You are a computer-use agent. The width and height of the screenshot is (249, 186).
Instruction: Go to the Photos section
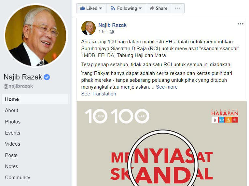coord(13,122)
